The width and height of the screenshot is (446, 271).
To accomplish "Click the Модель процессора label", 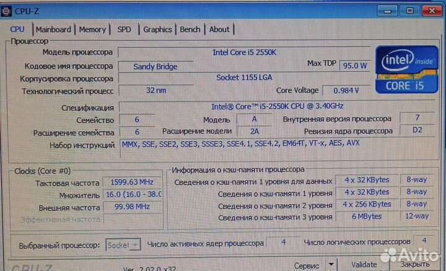I will point(77,52).
